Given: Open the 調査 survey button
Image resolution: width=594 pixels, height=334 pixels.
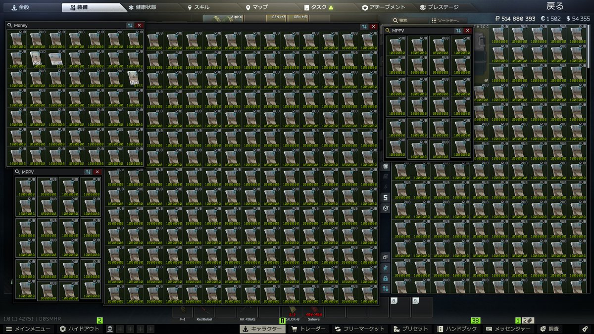Looking at the screenshot, I should point(550,329).
